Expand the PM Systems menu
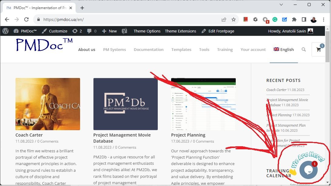Viewport: 331px width, 186px height. tap(114, 50)
